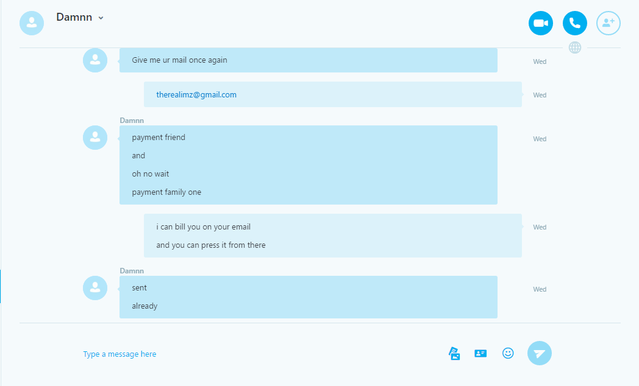Click the Wed timestamp beside the email message
The image size is (639, 386).
[x=540, y=95]
